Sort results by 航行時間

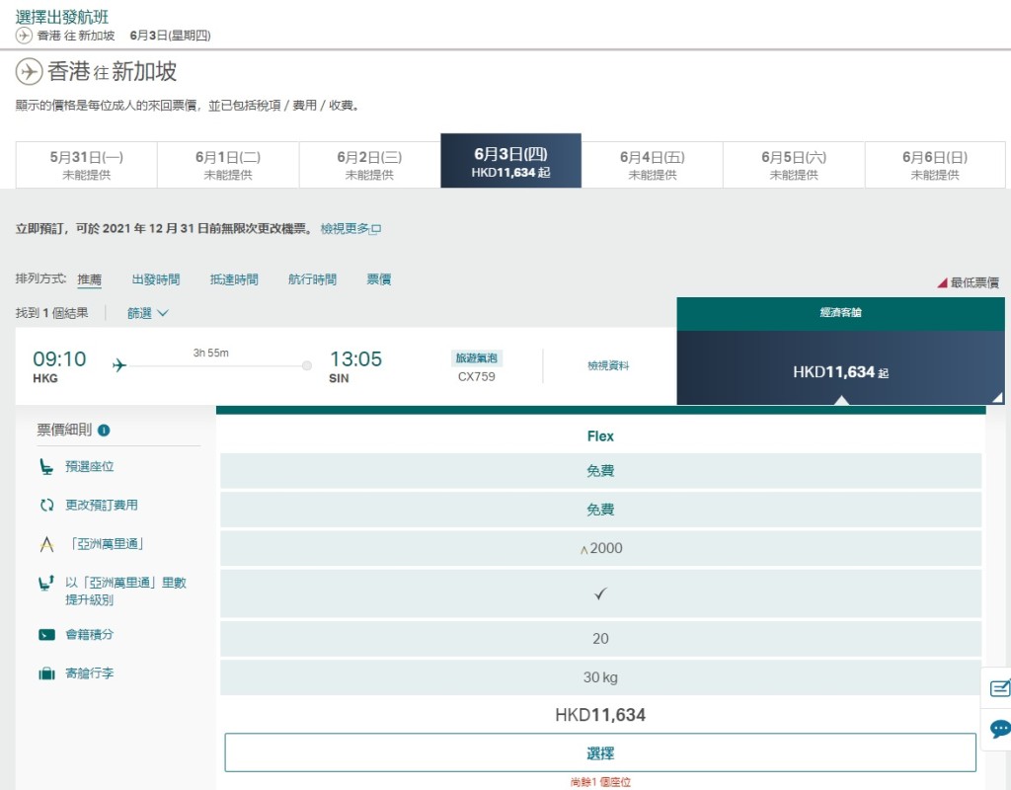(312, 279)
